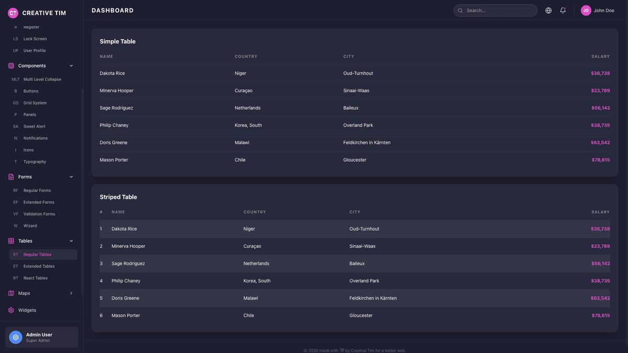
Task: Switch to the React Tables page
Action: click(x=39, y=278)
